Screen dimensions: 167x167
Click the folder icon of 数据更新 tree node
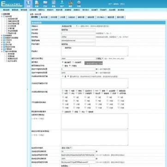(x=4, y=36)
